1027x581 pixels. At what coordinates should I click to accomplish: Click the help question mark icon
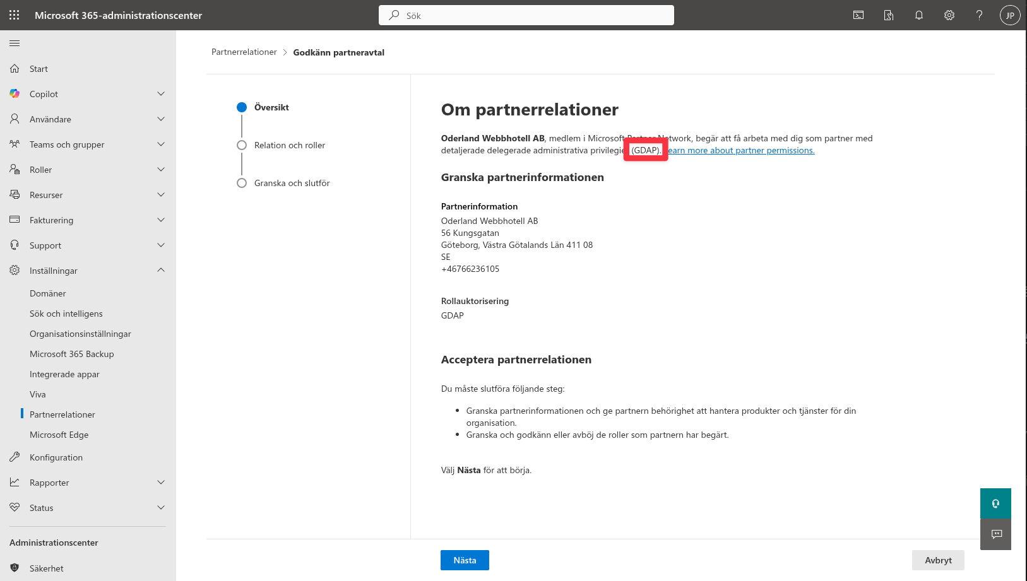[979, 15]
